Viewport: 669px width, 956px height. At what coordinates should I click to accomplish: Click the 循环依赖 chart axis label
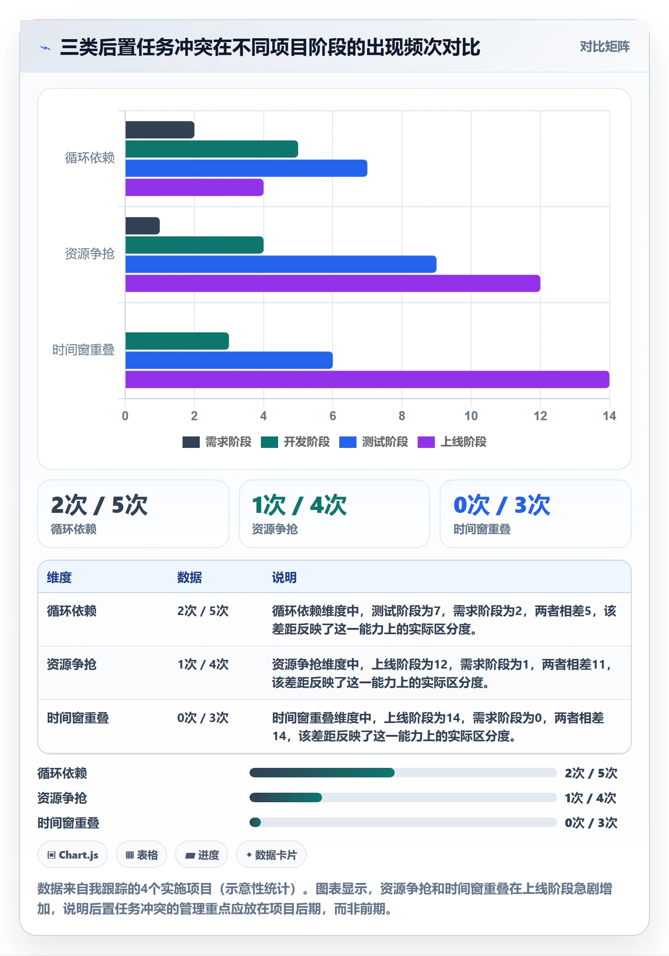tap(90, 158)
